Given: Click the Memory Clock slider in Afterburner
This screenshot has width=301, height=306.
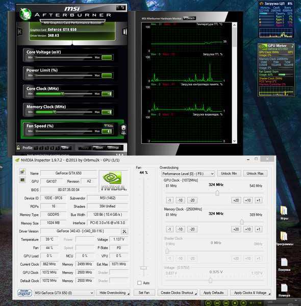Looking at the screenshot, I should tap(64, 112).
